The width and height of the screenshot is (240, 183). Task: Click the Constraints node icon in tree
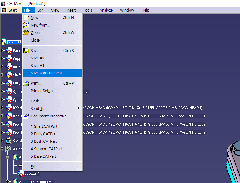click(x=8, y=141)
